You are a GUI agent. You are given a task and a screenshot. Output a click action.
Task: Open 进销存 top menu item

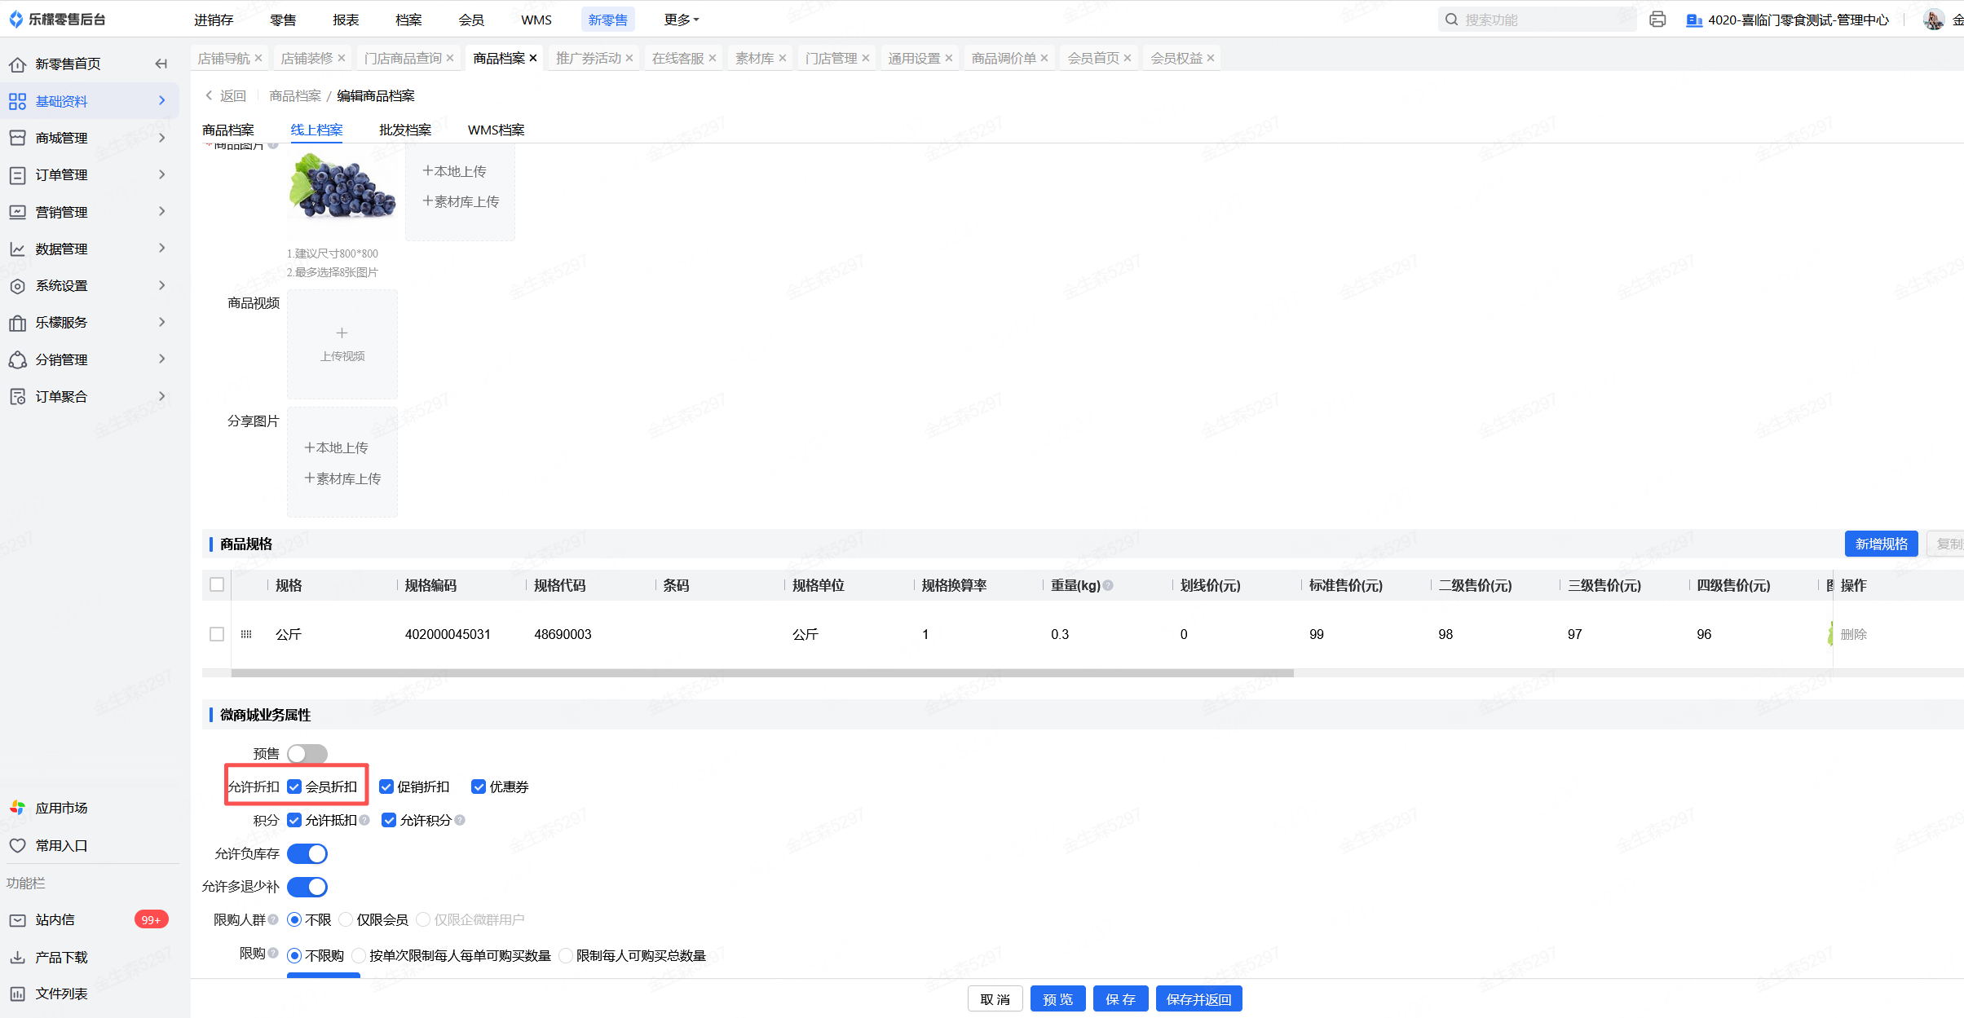[214, 20]
